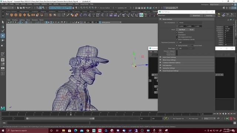Open the frame rate fps dropdown
The height and width of the screenshot is (133, 237).
coord(210,119)
